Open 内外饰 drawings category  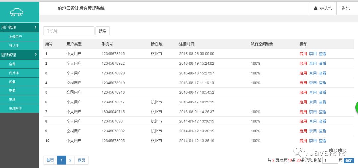(x=14, y=73)
